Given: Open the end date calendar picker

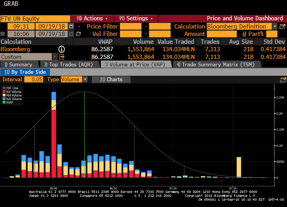Looking at the screenshot, I should [x=71, y=34].
